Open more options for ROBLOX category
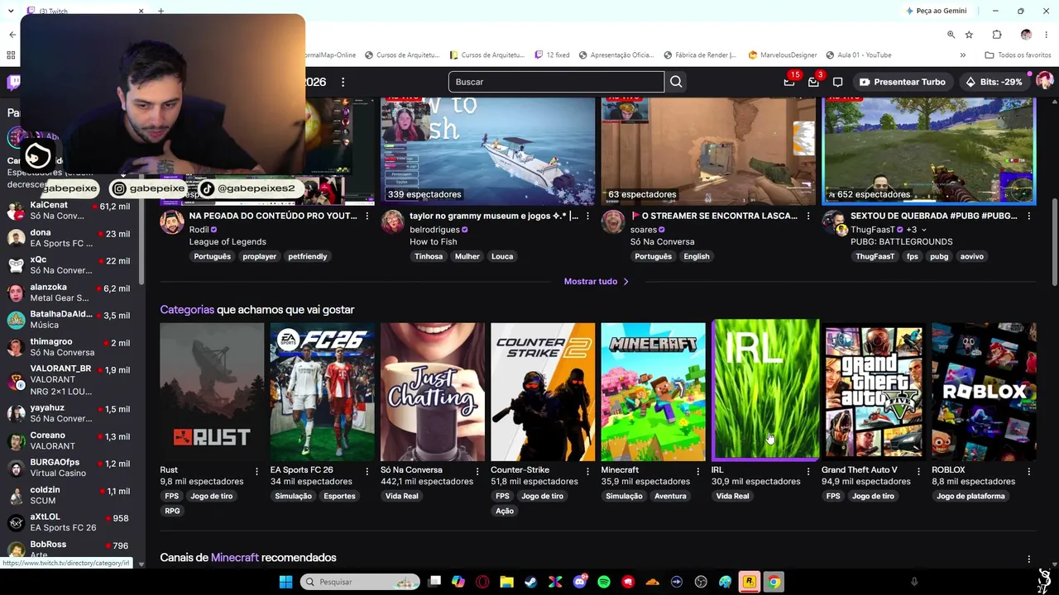 (x=1028, y=471)
